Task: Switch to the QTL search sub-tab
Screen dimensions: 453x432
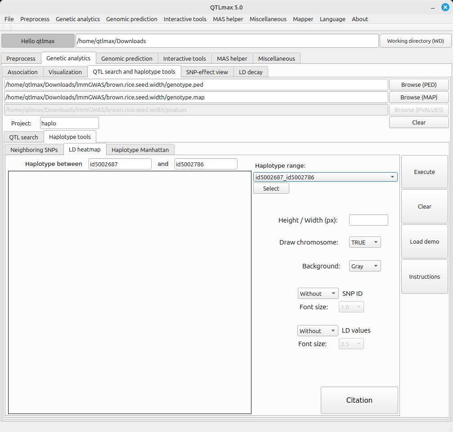Action: click(23, 137)
